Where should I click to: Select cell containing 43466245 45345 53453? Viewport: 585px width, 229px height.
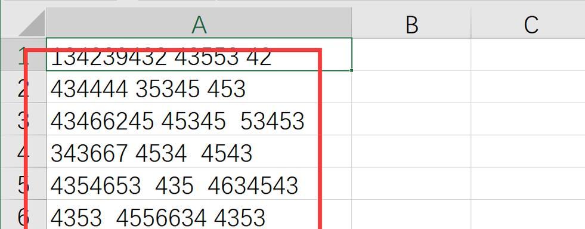pyautogui.click(x=199, y=119)
